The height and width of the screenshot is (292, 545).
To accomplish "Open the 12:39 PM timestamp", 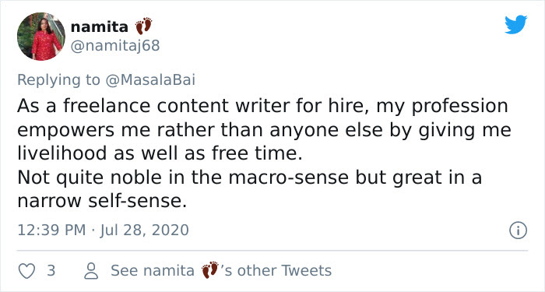I will [51, 230].
